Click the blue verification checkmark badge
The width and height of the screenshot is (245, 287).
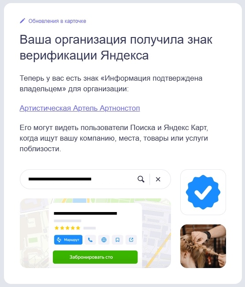click(x=203, y=192)
